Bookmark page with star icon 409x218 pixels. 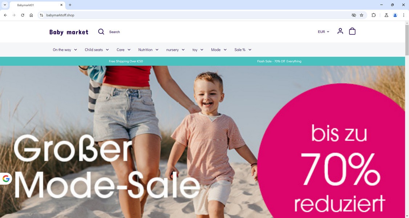[361, 15]
